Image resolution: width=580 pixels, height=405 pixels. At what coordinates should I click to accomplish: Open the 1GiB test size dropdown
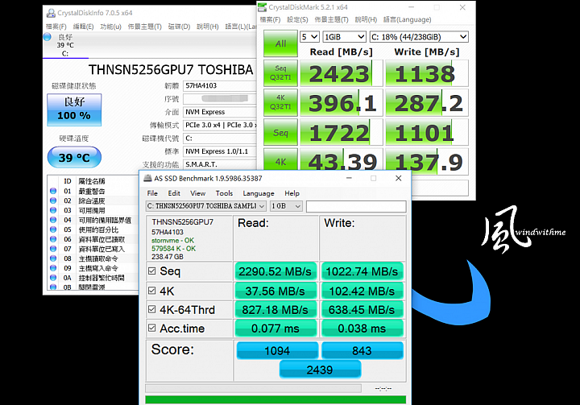pyautogui.click(x=345, y=37)
